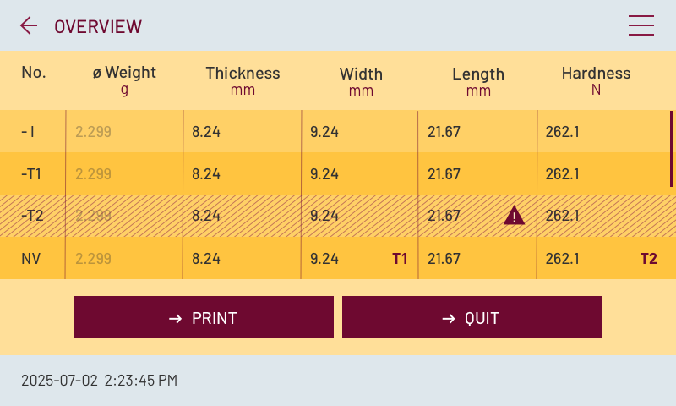
Task: Click the back arrow icon
Action: coord(29,25)
